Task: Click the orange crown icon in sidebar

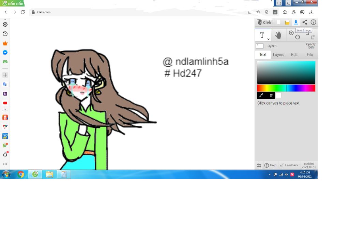Action: pos(5,43)
